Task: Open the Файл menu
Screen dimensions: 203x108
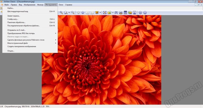Action: pyautogui.click(x=7, y=5)
